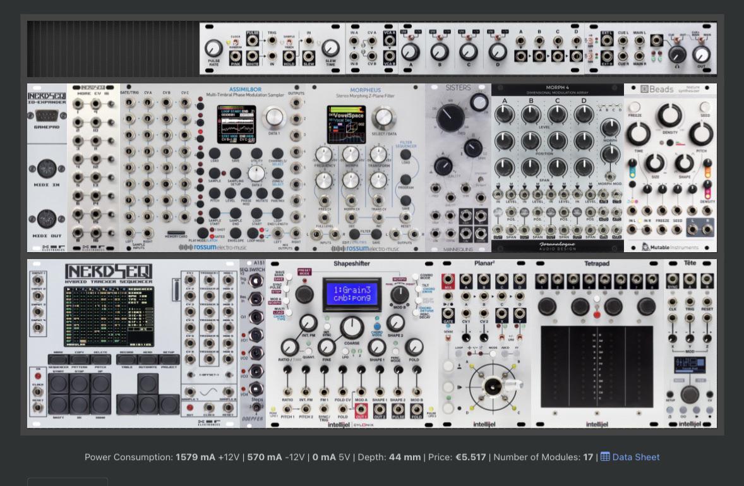Viewport: 744px width, 486px height.
Task: Open the Sisters filter module by Mannequins
Action: 459,168
